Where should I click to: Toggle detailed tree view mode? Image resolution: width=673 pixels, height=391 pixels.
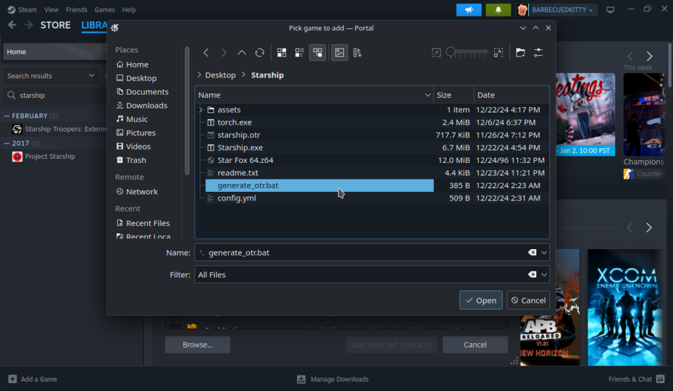pyautogui.click(x=317, y=53)
